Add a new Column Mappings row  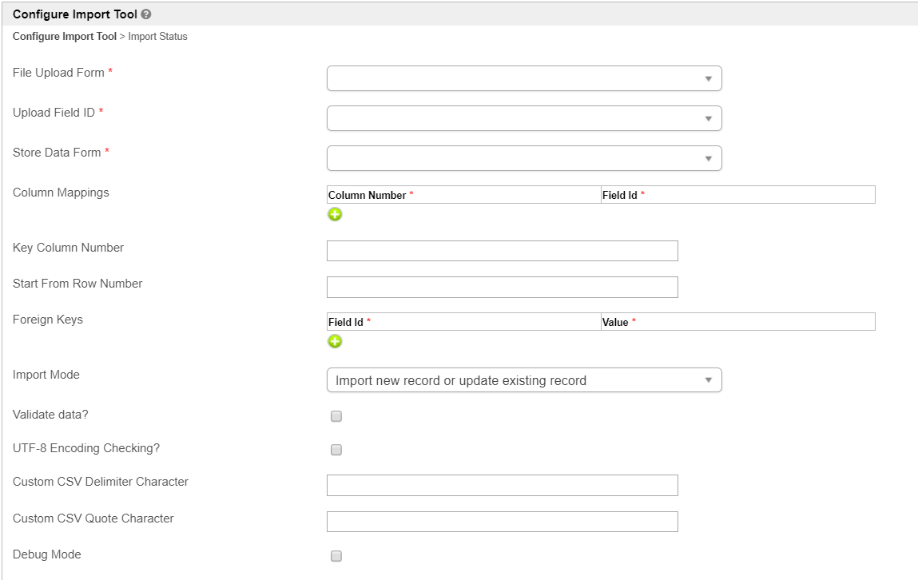[x=335, y=214]
